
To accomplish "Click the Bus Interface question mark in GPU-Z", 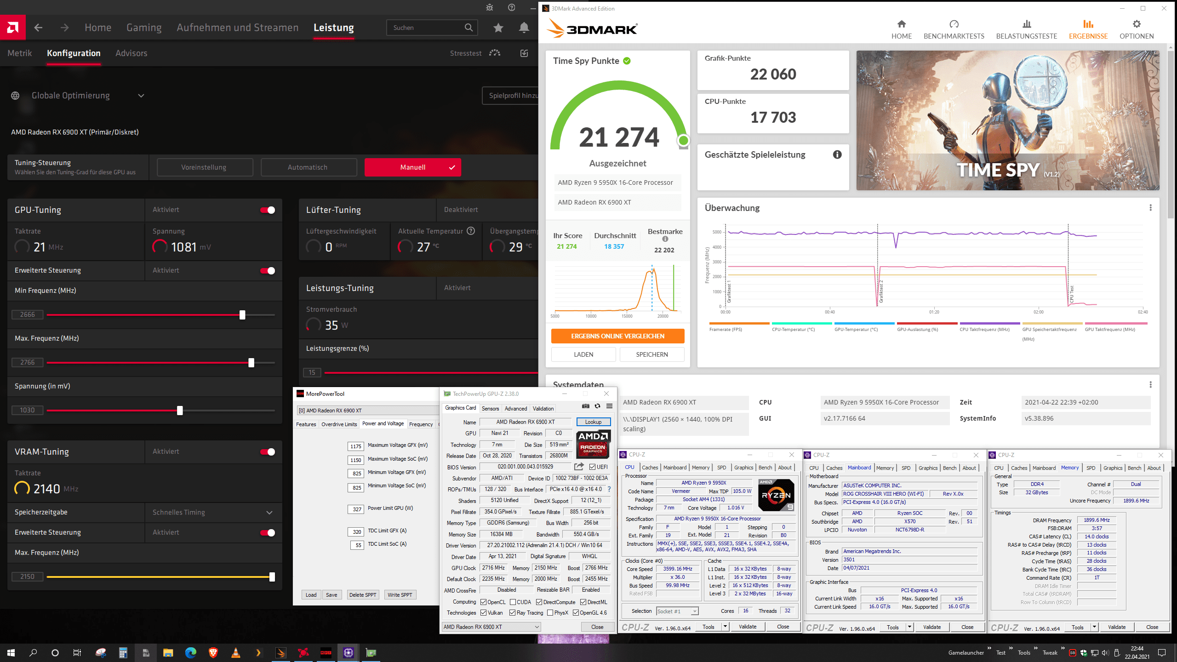I will pos(609,489).
